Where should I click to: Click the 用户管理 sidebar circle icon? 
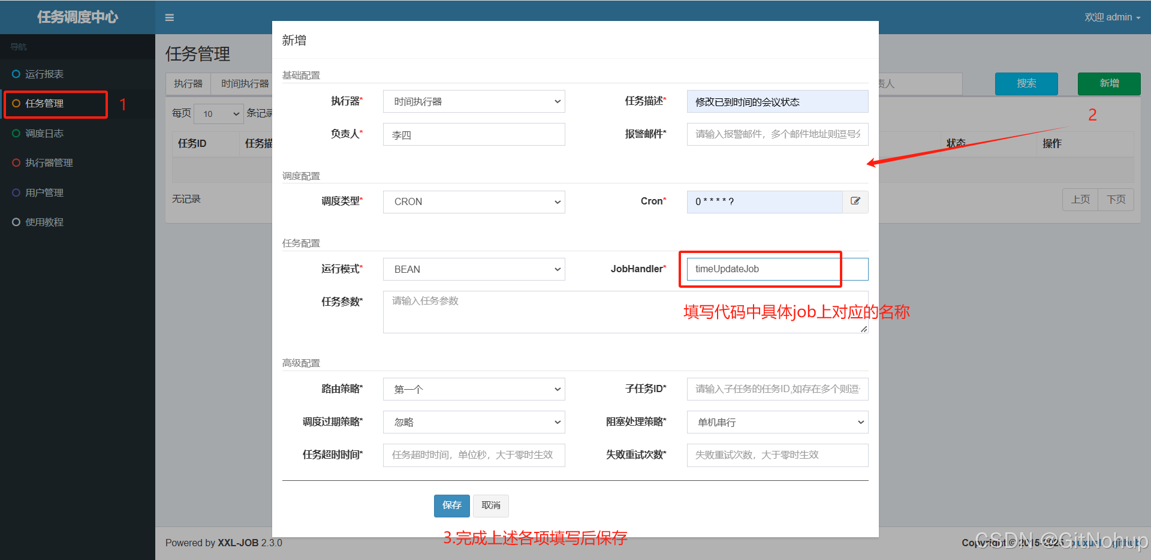16,192
